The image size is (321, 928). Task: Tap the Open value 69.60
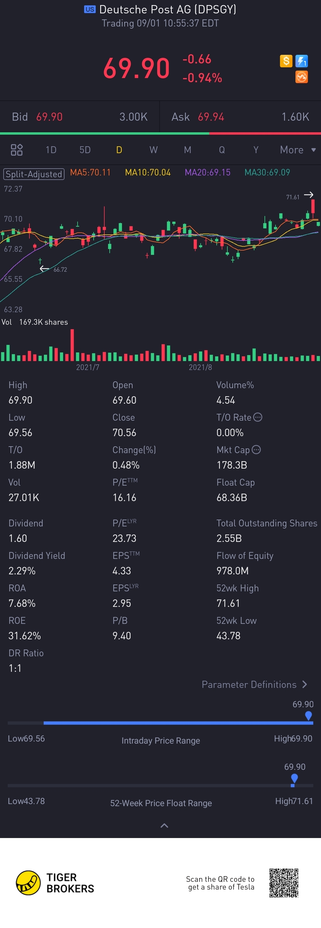tap(124, 400)
